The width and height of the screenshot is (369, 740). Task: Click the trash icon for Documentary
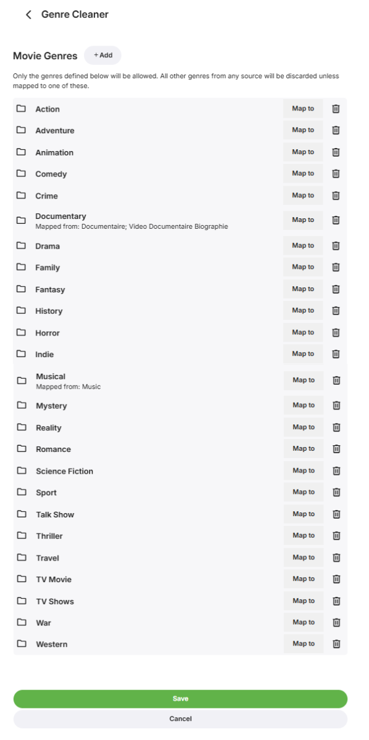[336, 220]
